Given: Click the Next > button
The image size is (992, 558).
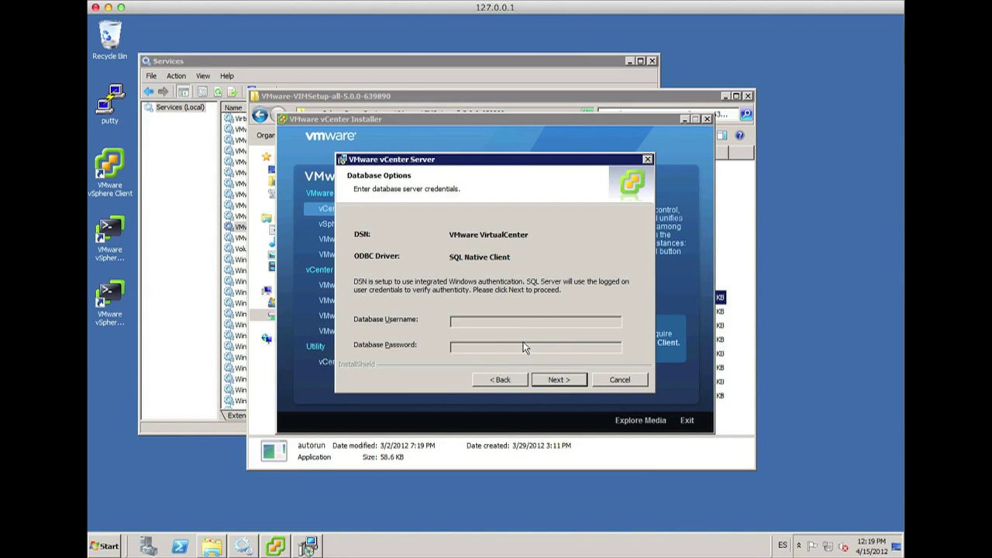Looking at the screenshot, I should (559, 379).
